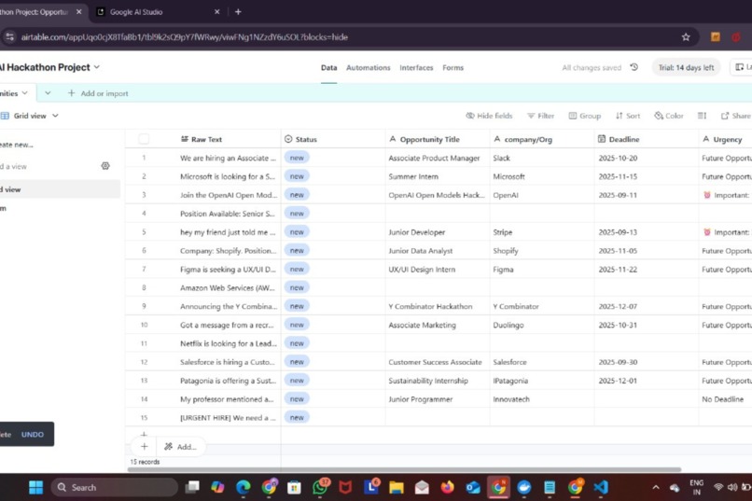This screenshot has height=501, width=752.
Task: Open WhatsApp from taskbar
Action: tap(320, 487)
